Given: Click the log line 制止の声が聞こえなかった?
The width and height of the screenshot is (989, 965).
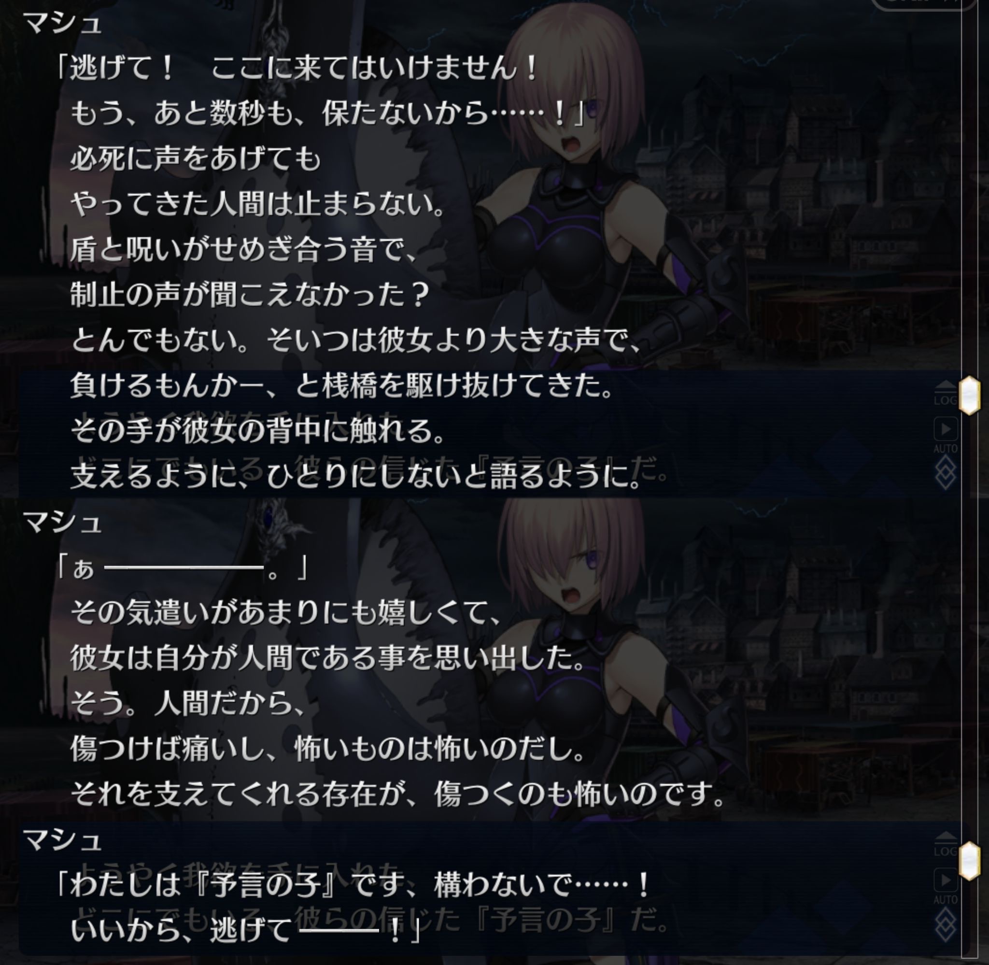Looking at the screenshot, I should click(x=250, y=295).
